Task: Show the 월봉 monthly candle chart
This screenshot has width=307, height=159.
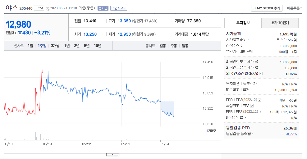Action: (x=185, y=46)
